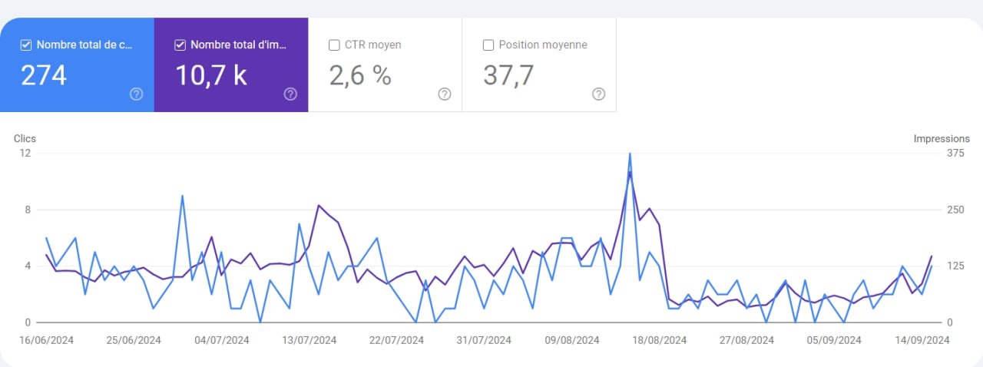Check the Position moyenne checkbox
Image resolution: width=983 pixels, height=367 pixels.
(488, 45)
